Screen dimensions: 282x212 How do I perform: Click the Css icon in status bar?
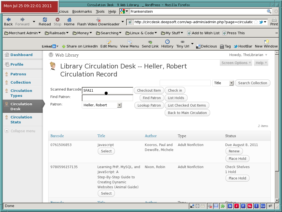pos(263,206)
